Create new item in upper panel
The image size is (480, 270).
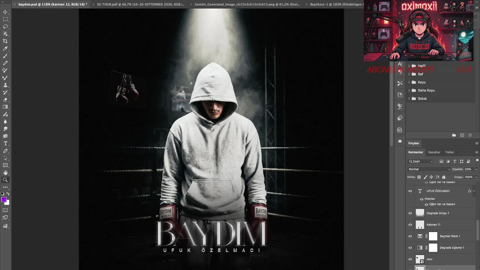pos(462,135)
